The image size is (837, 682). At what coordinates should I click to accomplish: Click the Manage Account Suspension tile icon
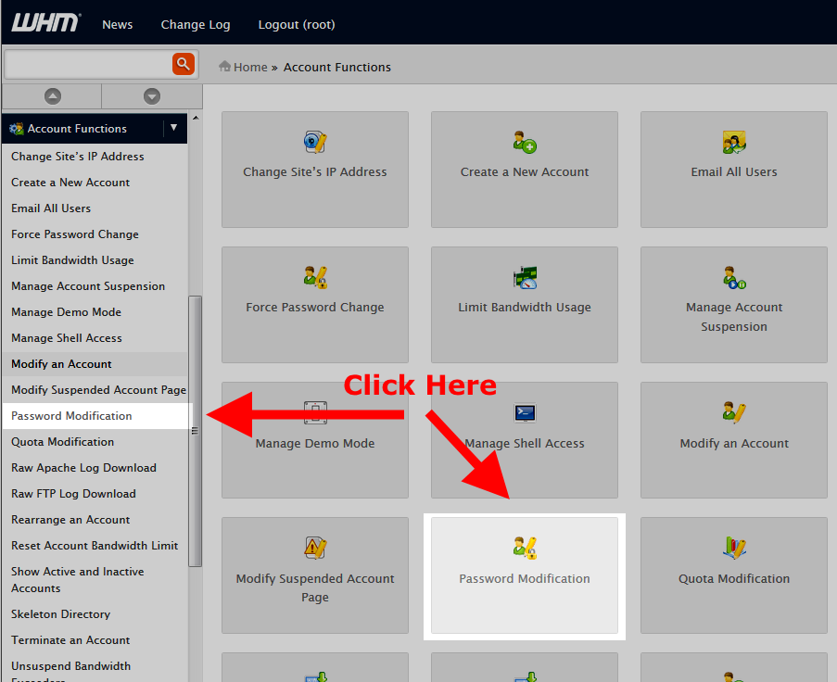tap(734, 277)
